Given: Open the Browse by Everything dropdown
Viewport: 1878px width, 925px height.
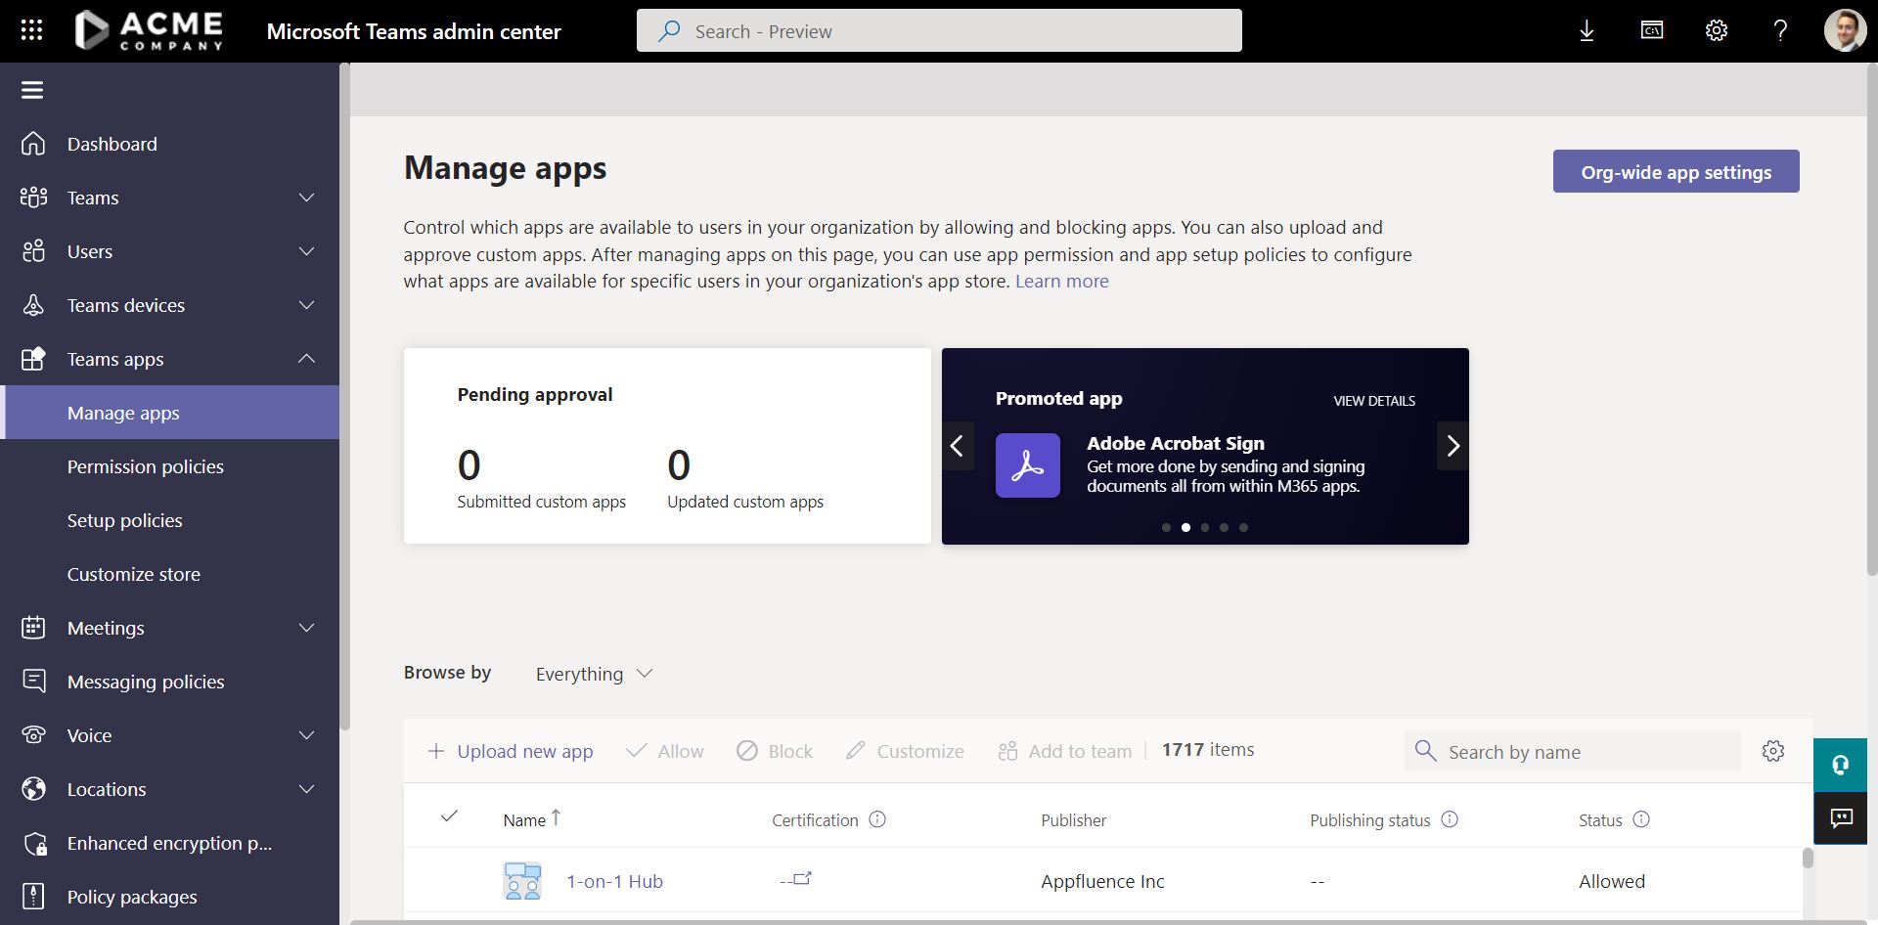Looking at the screenshot, I should (594, 674).
